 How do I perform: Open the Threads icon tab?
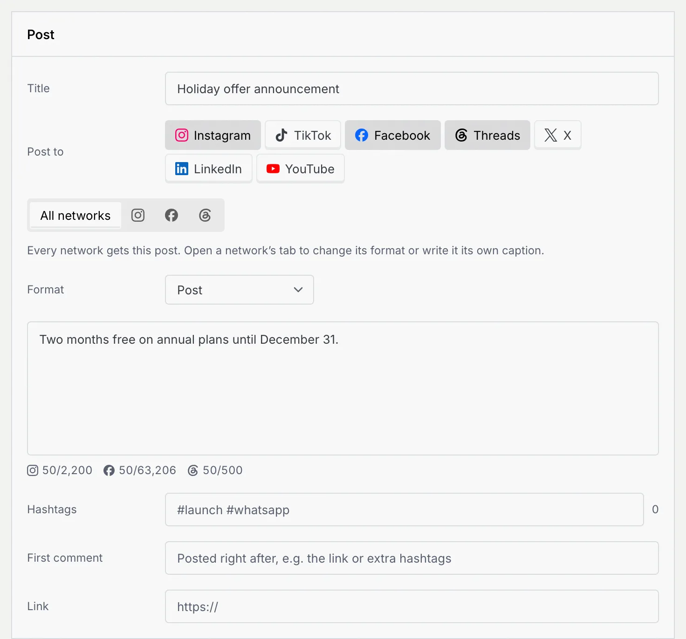(205, 215)
